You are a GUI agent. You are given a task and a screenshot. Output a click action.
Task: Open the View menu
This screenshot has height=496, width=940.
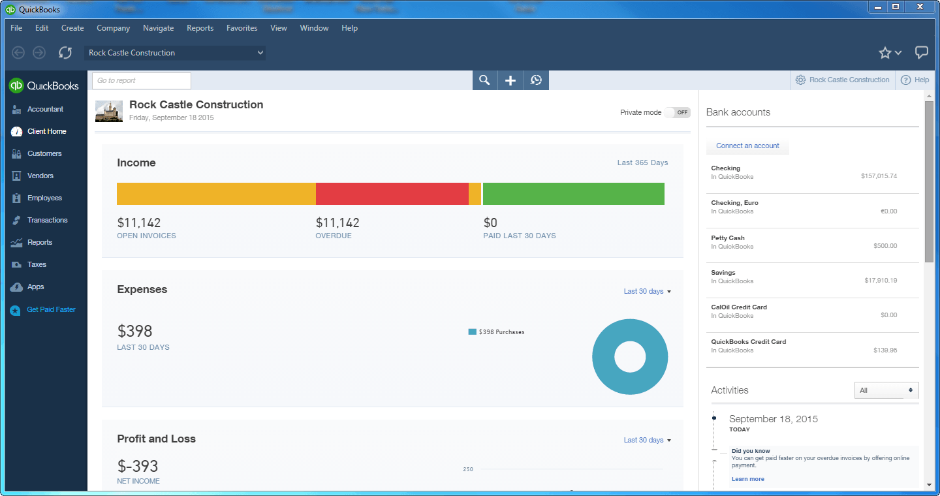click(279, 28)
